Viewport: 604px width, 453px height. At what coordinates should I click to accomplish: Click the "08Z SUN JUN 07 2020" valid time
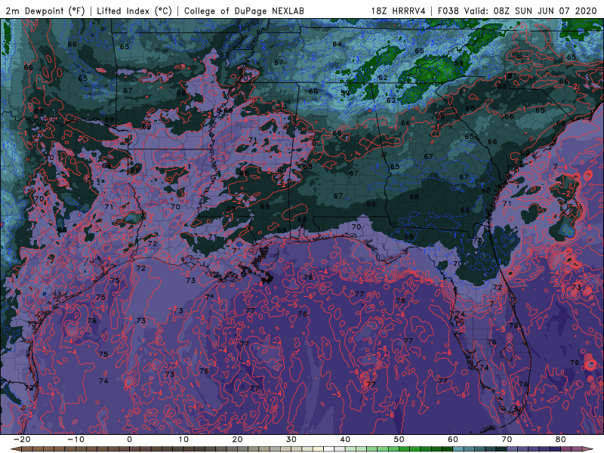pyautogui.click(x=544, y=11)
